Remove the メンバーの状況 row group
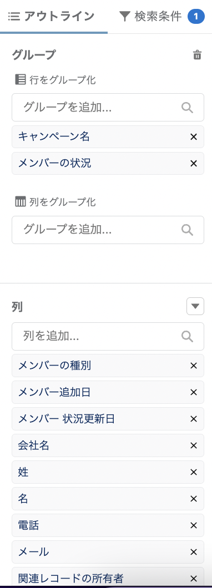 click(x=194, y=164)
